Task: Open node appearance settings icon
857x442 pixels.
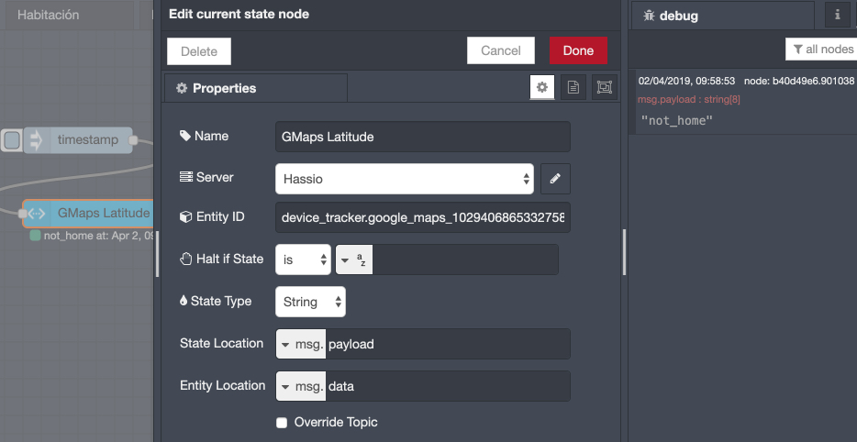Action: (604, 87)
